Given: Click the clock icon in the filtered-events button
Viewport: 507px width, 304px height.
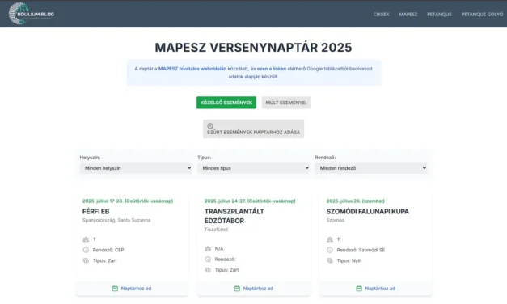Looking at the screenshot, I should pos(210,126).
